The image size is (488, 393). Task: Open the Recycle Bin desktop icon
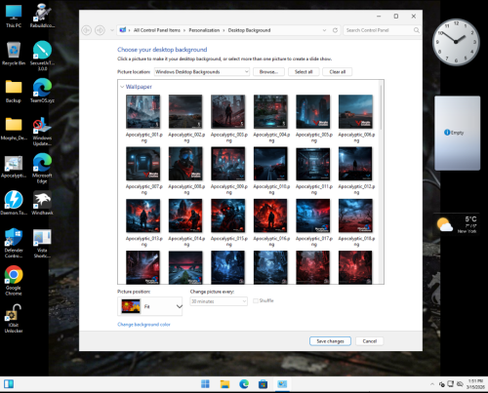pos(14,54)
